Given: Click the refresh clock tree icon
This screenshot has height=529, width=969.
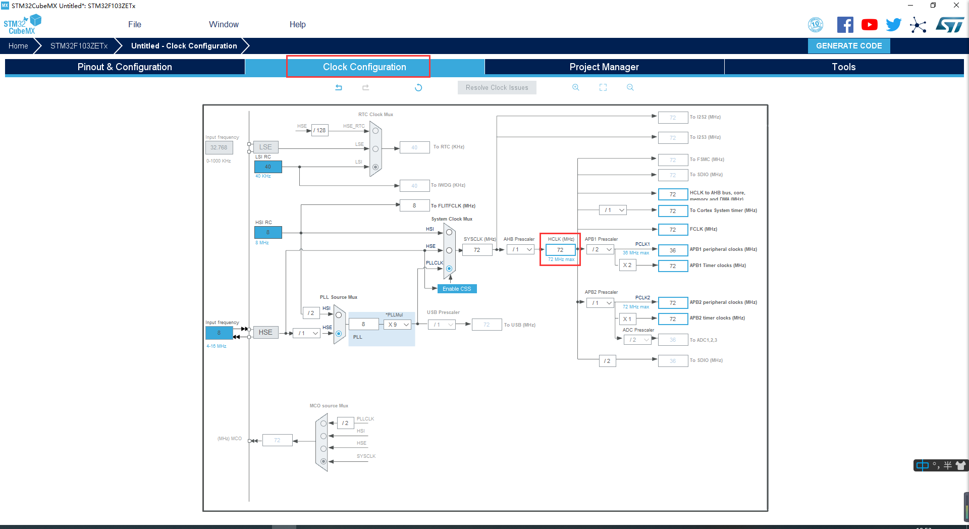Looking at the screenshot, I should click(x=418, y=87).
